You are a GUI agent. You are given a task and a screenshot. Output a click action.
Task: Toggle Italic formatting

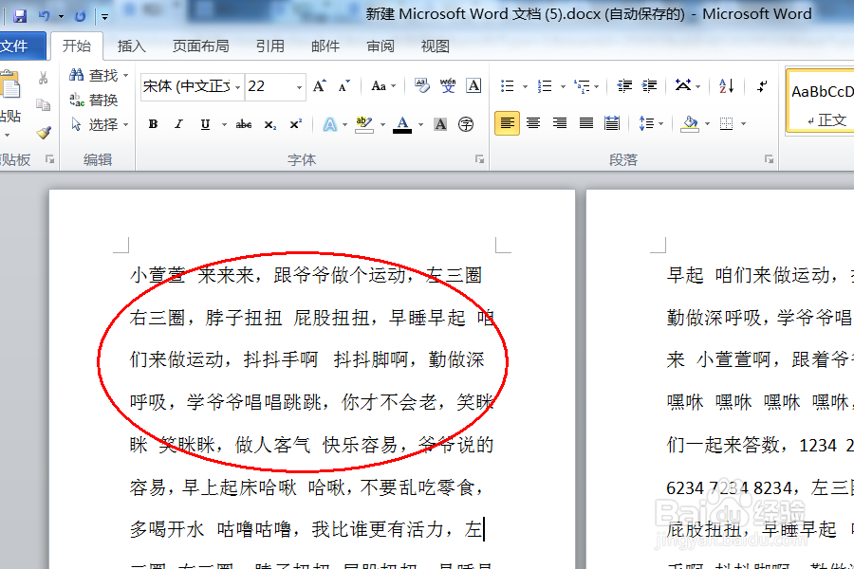point(178,124)
